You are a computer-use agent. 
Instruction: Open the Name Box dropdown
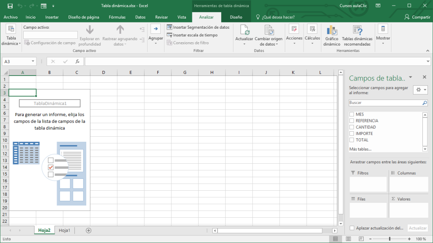tap(34, 61)
